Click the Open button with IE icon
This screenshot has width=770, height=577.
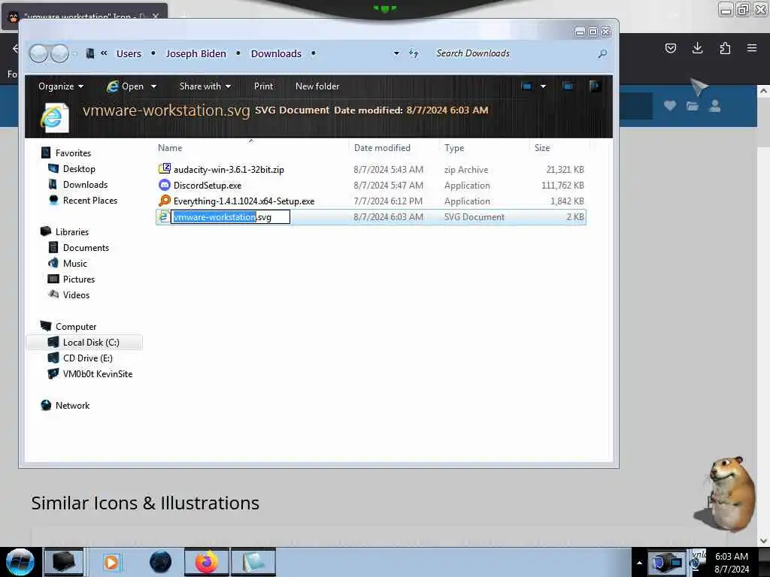126,86
